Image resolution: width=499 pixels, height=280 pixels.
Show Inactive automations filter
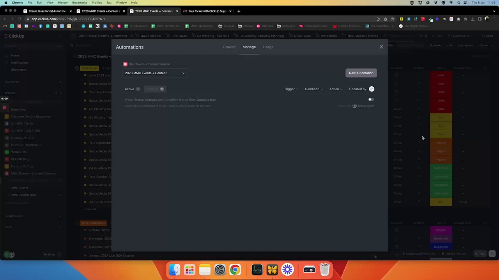pyautogui.click(x=155, y=89)
